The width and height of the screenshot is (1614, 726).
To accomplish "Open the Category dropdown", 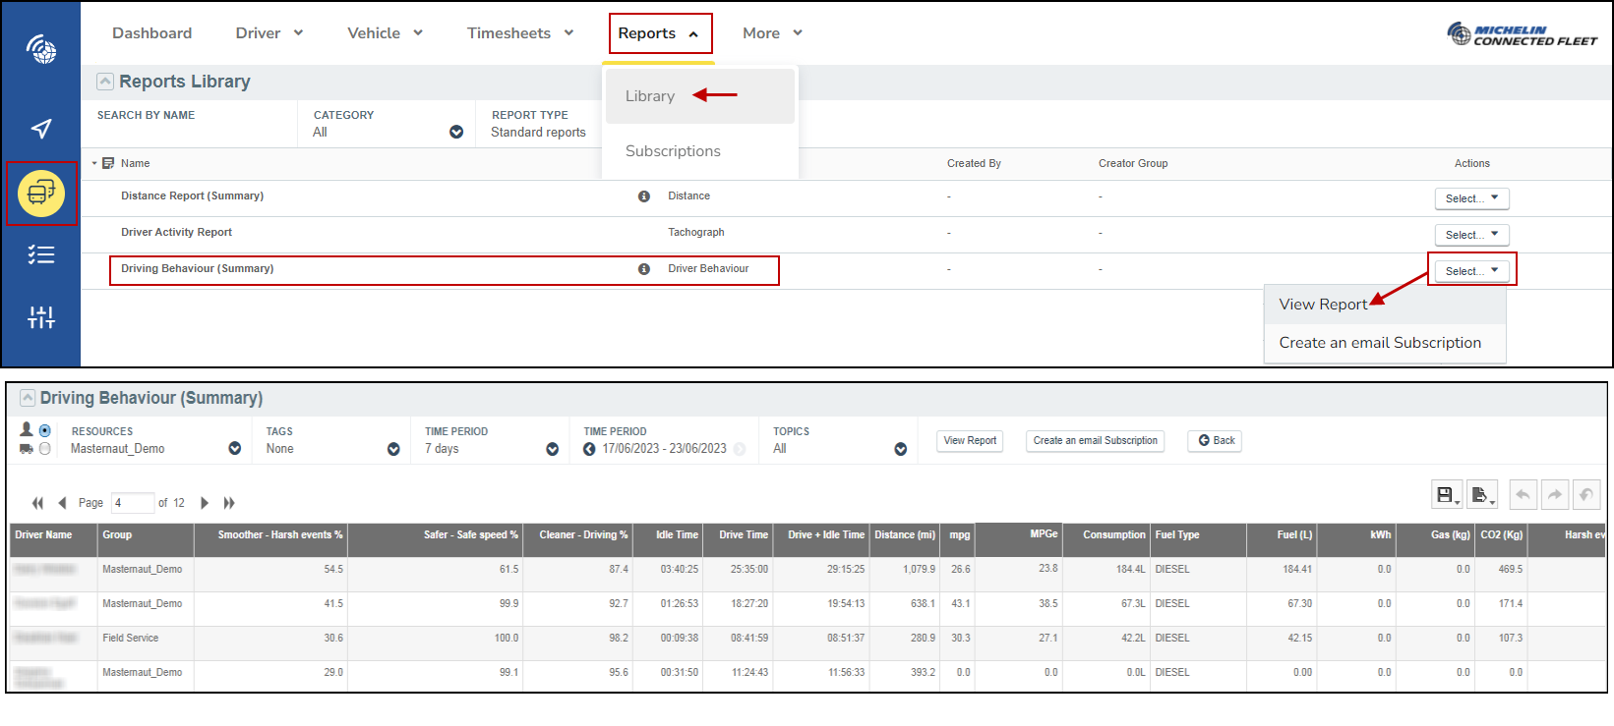I will tap(456, 132).
